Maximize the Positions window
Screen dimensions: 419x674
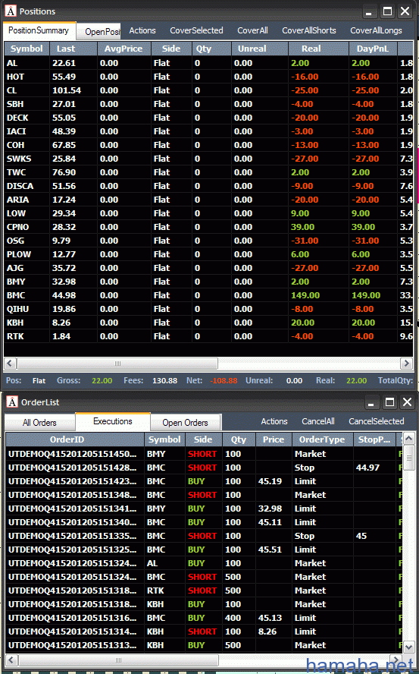pos(387,11)
